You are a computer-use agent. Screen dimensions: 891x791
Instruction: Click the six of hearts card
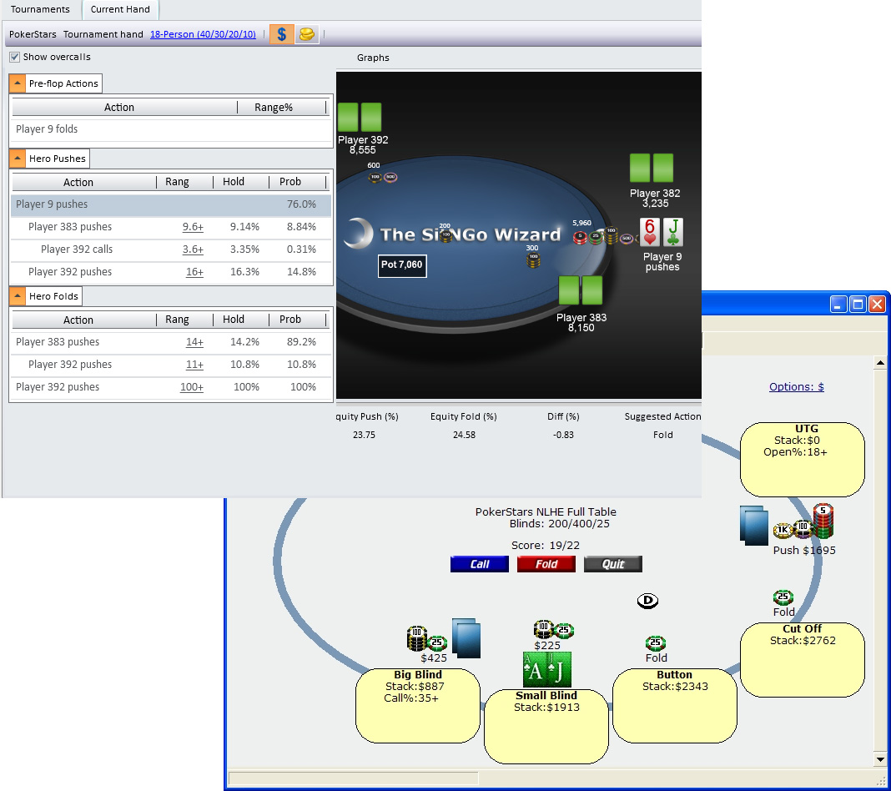point(650,233)
